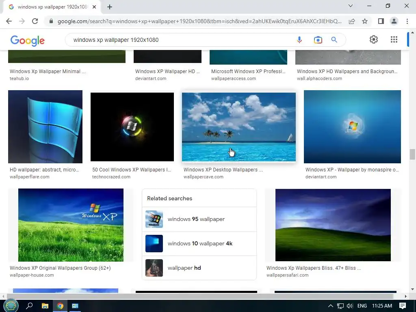Click 'wallpaperflare.com' source text
Screen dimensions: 416x312
29,177
